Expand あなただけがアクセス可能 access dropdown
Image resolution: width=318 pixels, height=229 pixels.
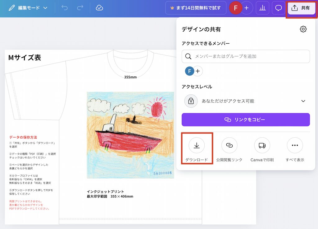click(x=246, y=101)
